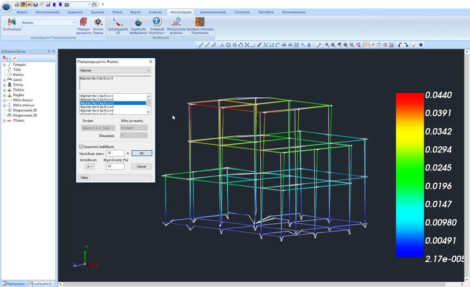The image size is (470, 287).
Task: Expand the Πλάκες tree node
Action: (4, 121)
